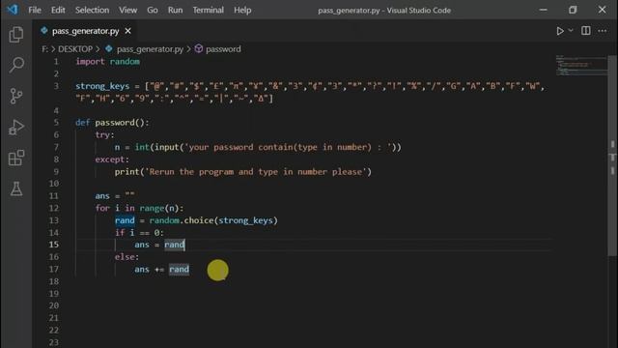Click 'if i == 0:' on line 14
Viewport: 618px width, 348px height.
139,232
